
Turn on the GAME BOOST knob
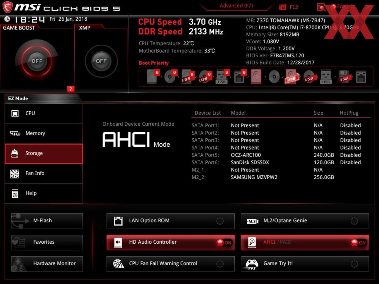tap(37, 61)
